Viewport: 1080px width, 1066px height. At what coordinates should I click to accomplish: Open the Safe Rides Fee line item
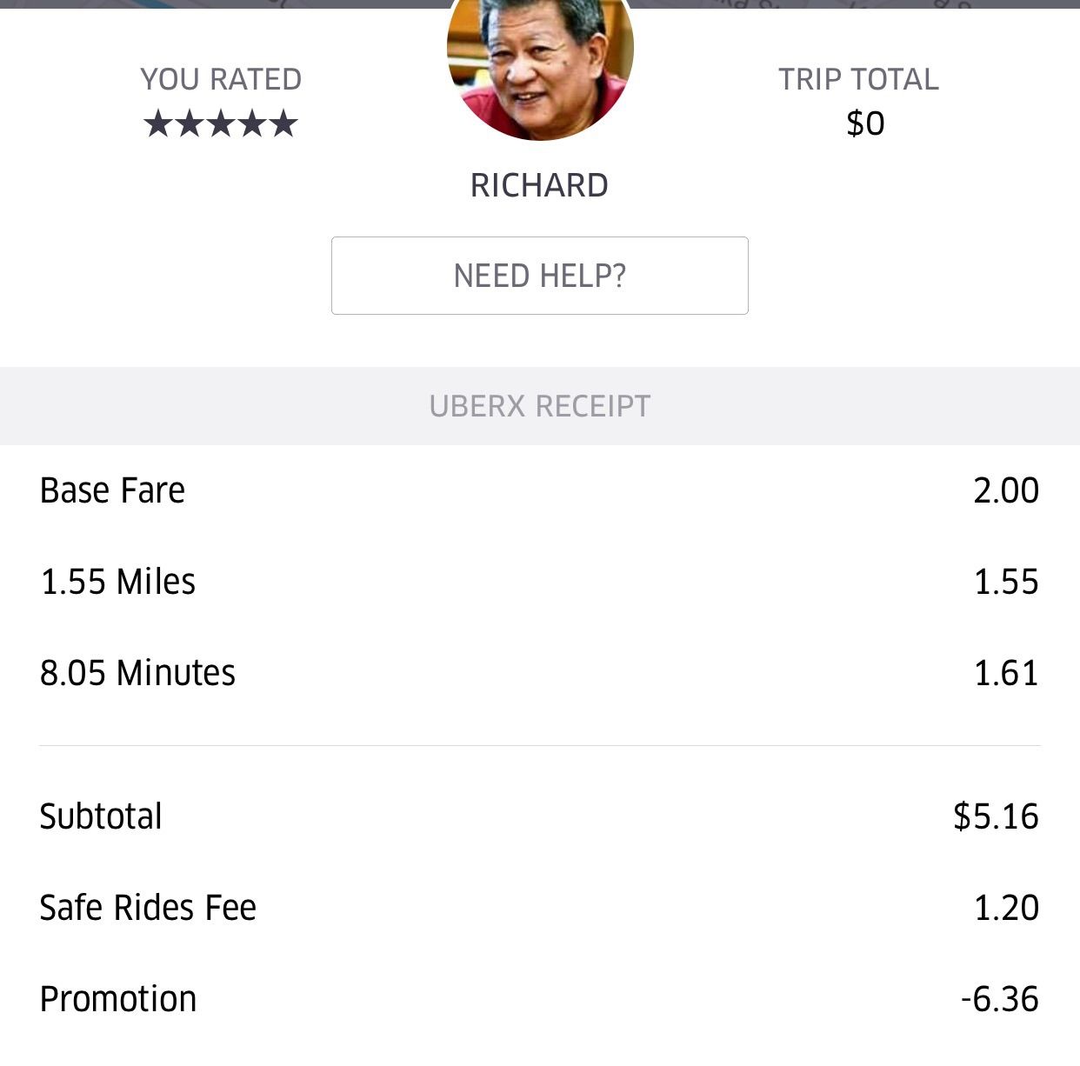point(148,908)
